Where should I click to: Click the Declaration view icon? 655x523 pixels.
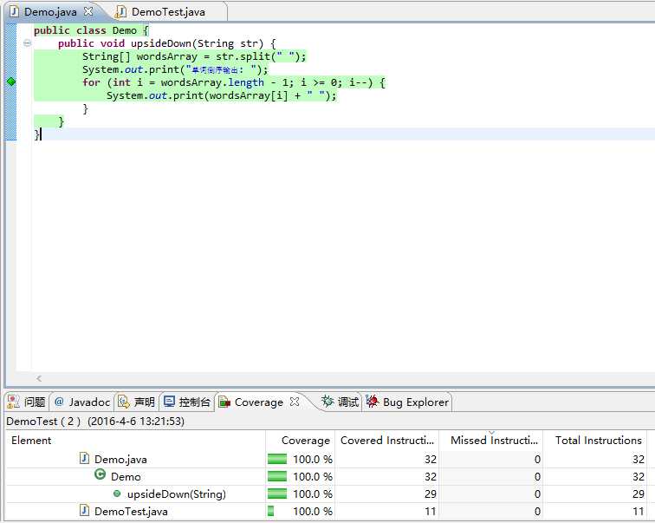[x=124, y=402]
